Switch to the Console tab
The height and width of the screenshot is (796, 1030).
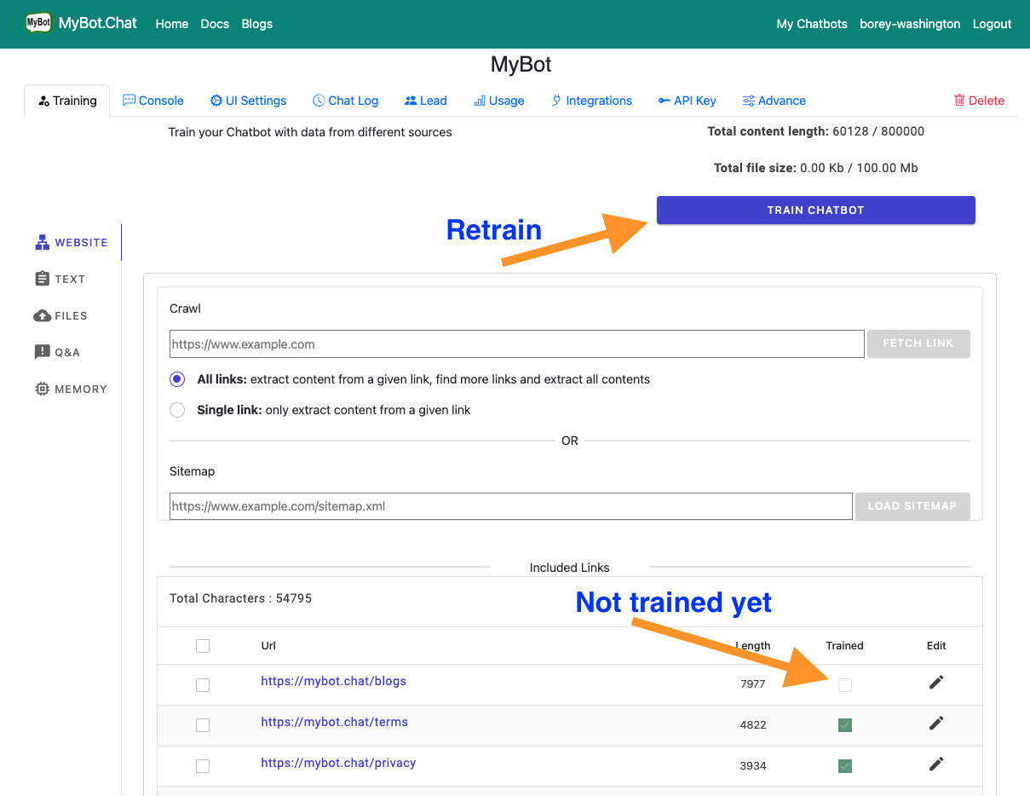tap(153, 101)
